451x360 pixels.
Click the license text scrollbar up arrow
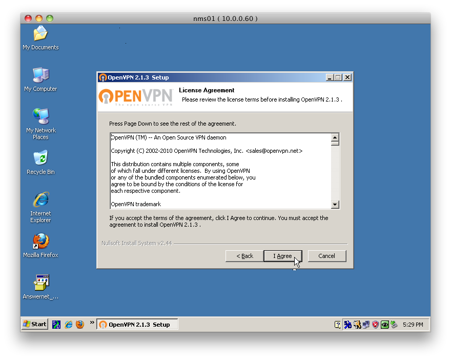pyautogui.click(x=335, y=137)
